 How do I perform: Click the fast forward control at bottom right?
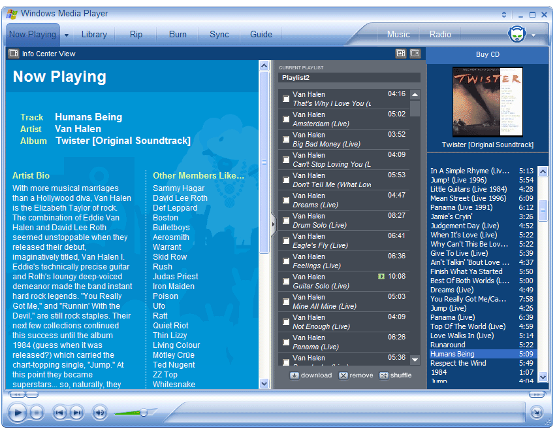pos(537,394)
